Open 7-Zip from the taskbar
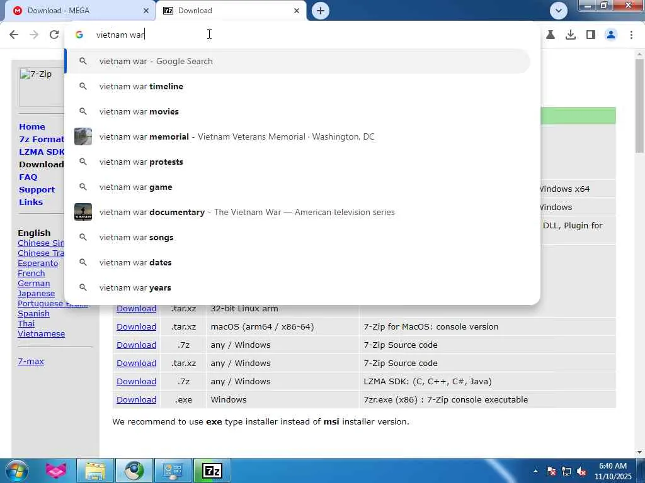This screenshot has width=645, height=483. 212,470
